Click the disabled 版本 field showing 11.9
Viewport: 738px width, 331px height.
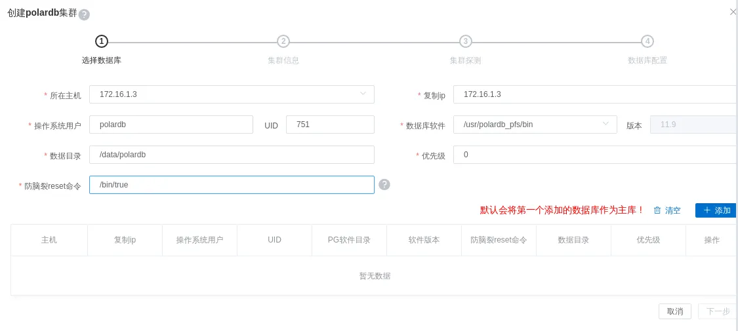[x=694, y=125]
